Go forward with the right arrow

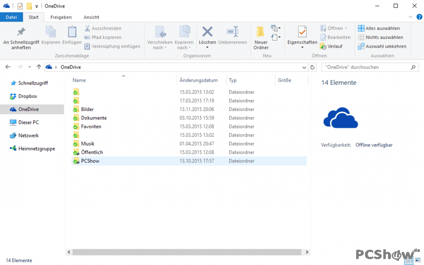(x=20, y=67)
